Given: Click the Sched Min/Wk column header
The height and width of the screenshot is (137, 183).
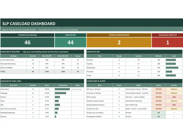Looking at the screenshot, I should click(x=63, y=56).
